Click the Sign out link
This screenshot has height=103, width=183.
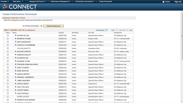178,2
